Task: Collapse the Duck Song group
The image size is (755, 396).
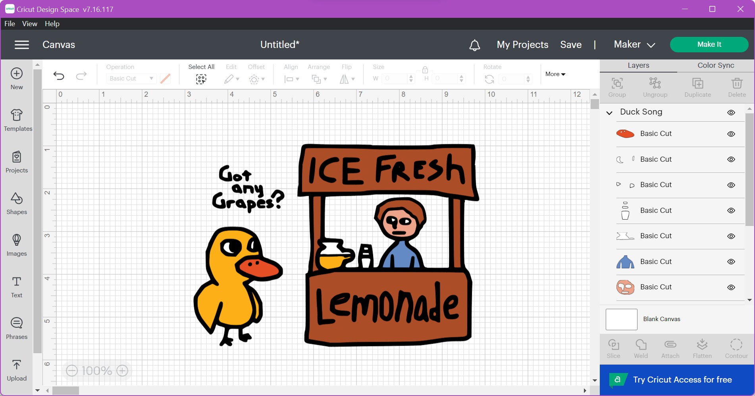Action: point(609,113)
